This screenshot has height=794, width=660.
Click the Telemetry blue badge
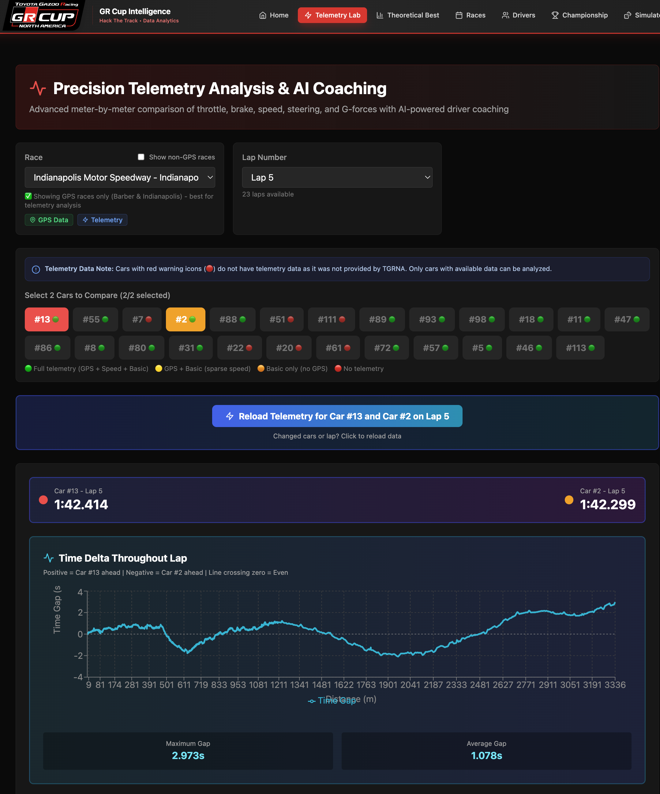[102, 220]
